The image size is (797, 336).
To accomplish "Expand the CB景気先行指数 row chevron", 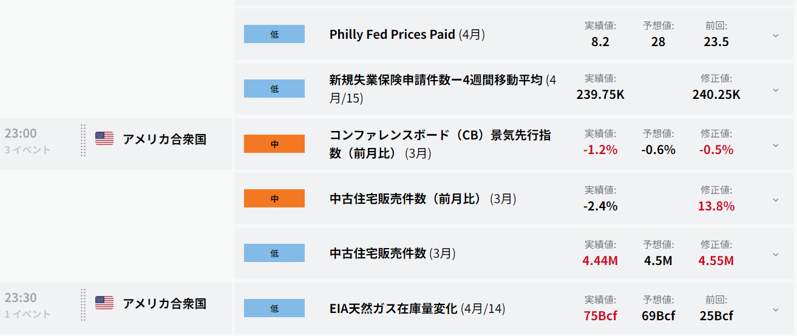I will click(775, 145).
